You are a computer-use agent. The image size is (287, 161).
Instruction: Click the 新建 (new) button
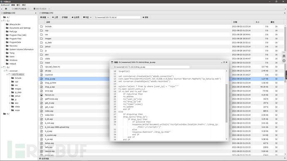pyautogui.click(x=43, y=17)
